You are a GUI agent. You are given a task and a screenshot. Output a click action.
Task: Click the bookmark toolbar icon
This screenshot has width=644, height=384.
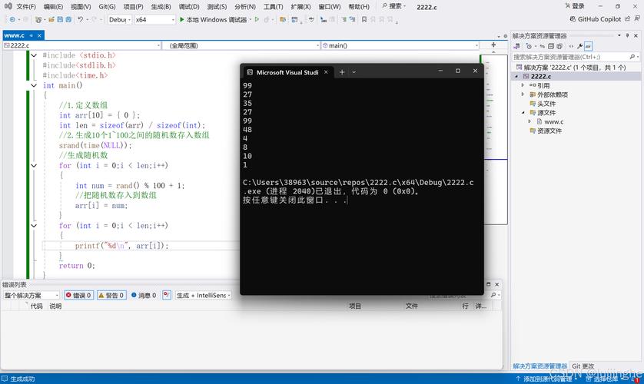click(364, 19)
